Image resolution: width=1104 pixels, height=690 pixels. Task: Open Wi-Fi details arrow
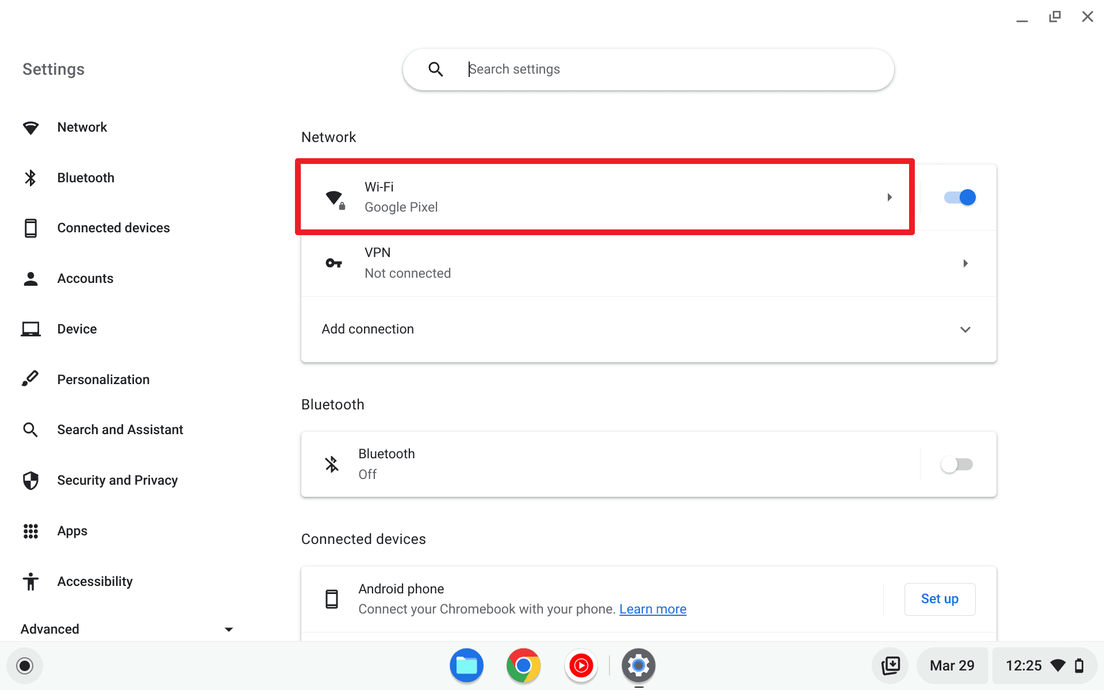(x=890, y=197)
